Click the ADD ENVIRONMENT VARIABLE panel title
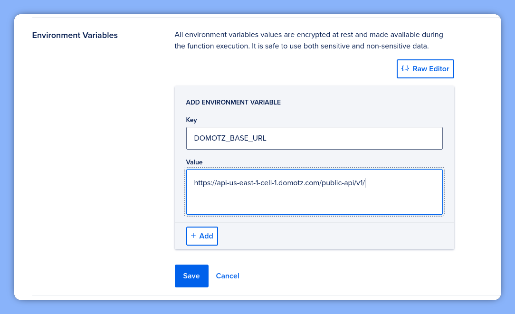 (233, 102)
